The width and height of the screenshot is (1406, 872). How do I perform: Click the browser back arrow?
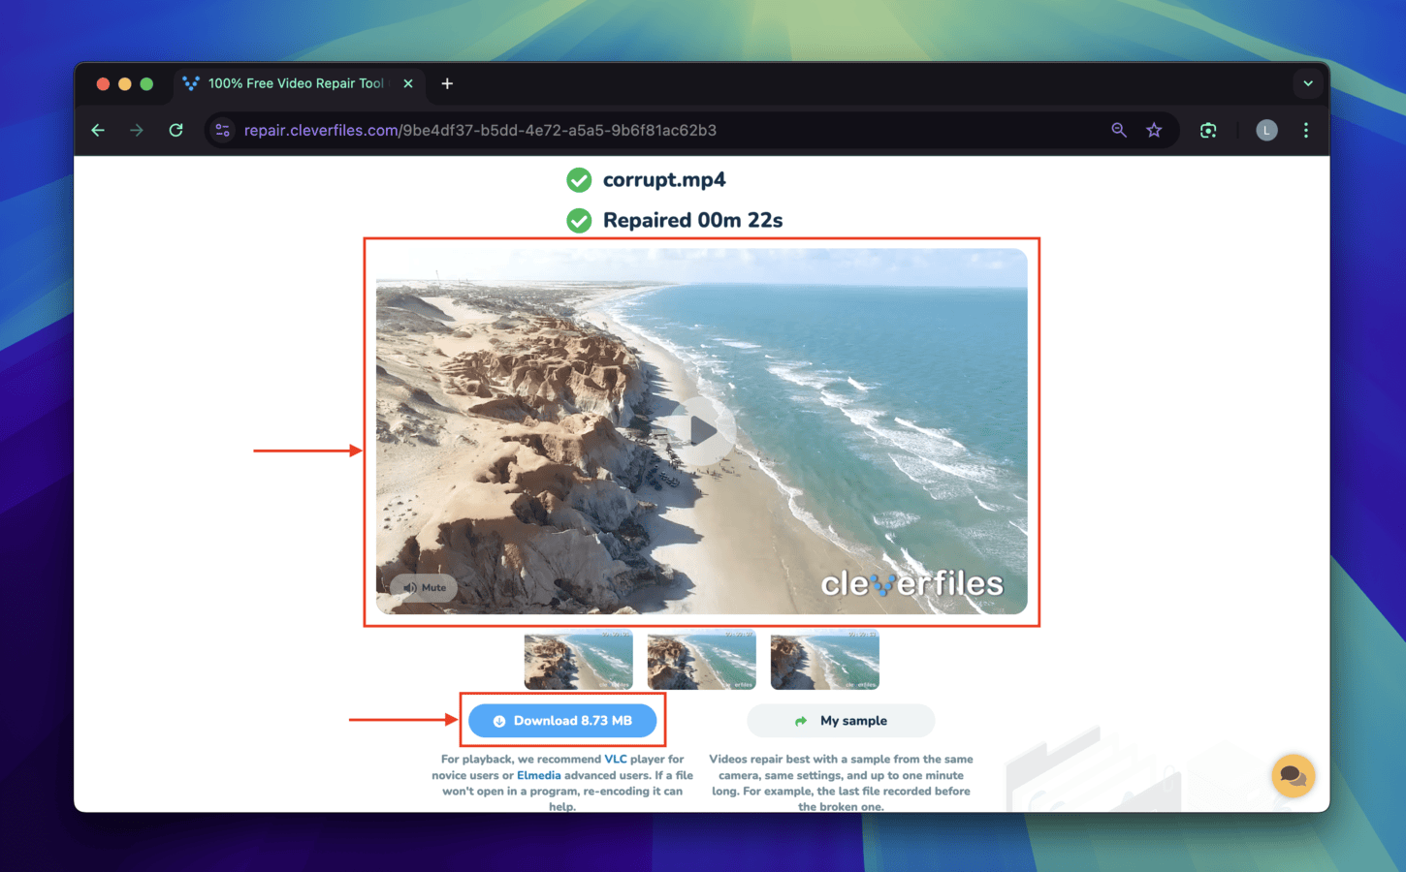(x=98, y=130)
